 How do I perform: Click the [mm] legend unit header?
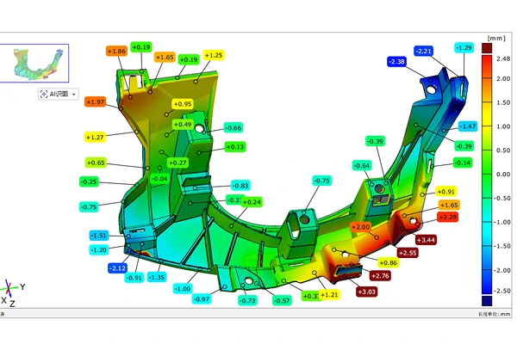point(496,38)
